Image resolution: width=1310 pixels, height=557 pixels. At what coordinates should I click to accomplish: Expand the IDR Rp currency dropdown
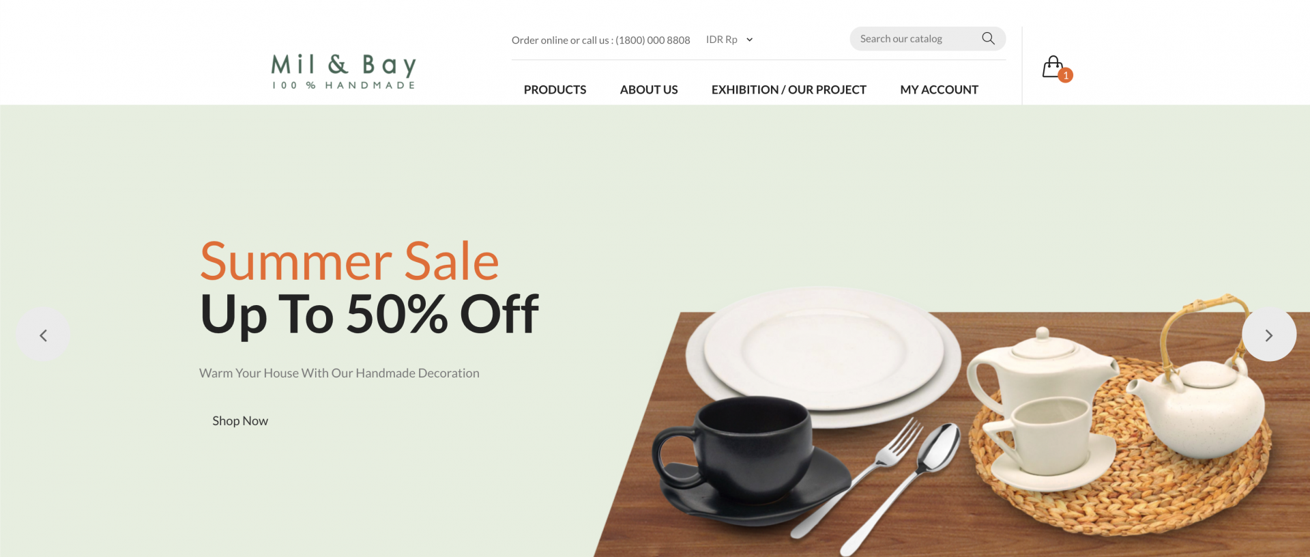coord(729,40)
